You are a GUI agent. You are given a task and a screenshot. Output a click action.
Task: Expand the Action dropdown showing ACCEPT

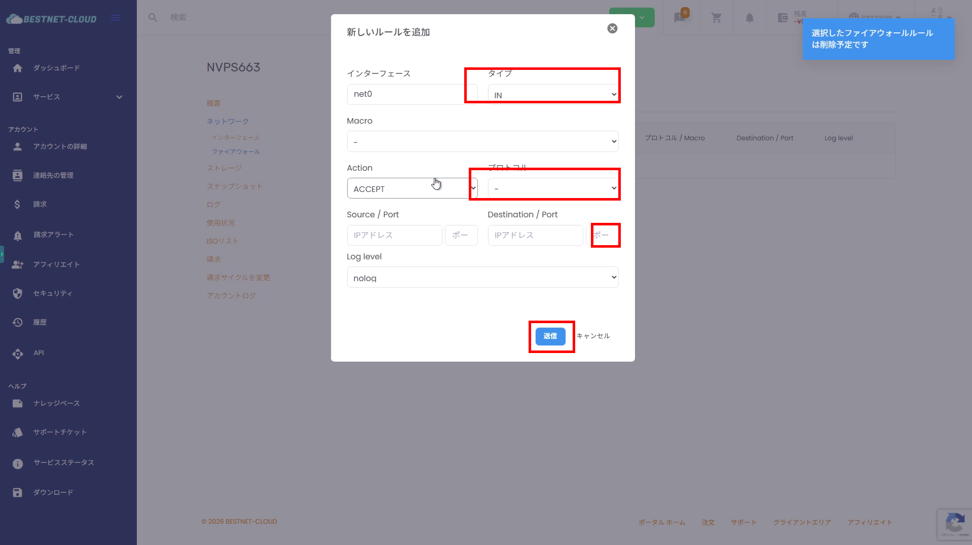pyautogui.click(x=412, y=188)
